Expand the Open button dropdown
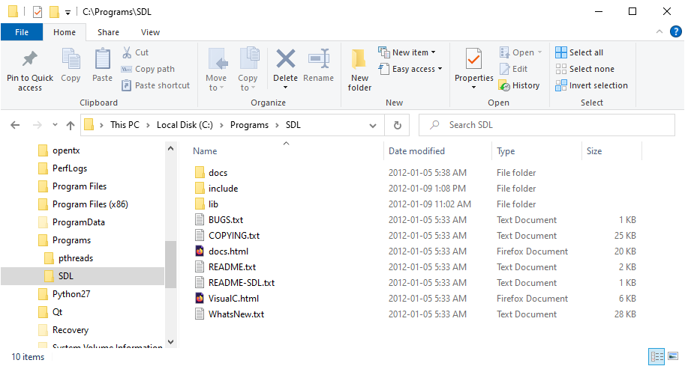The height and width of the screenshot is (366, 685). tap(539, 52)
